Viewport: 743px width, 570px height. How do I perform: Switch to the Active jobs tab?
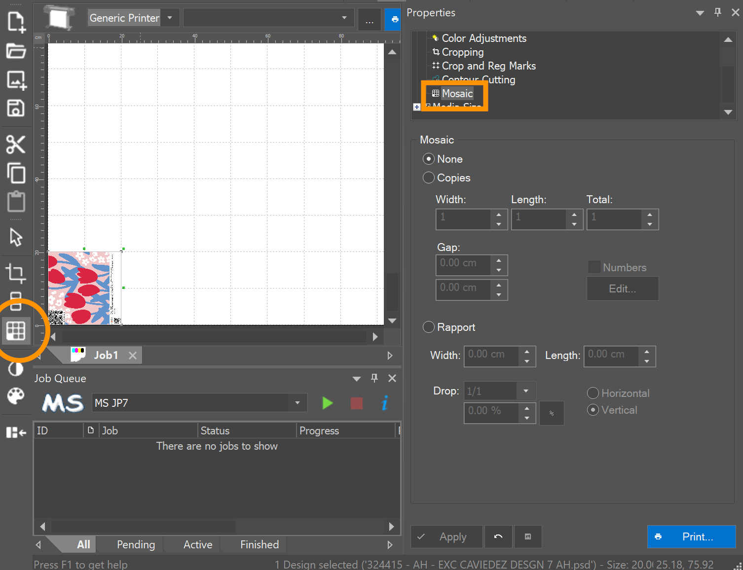coord(198,544)
